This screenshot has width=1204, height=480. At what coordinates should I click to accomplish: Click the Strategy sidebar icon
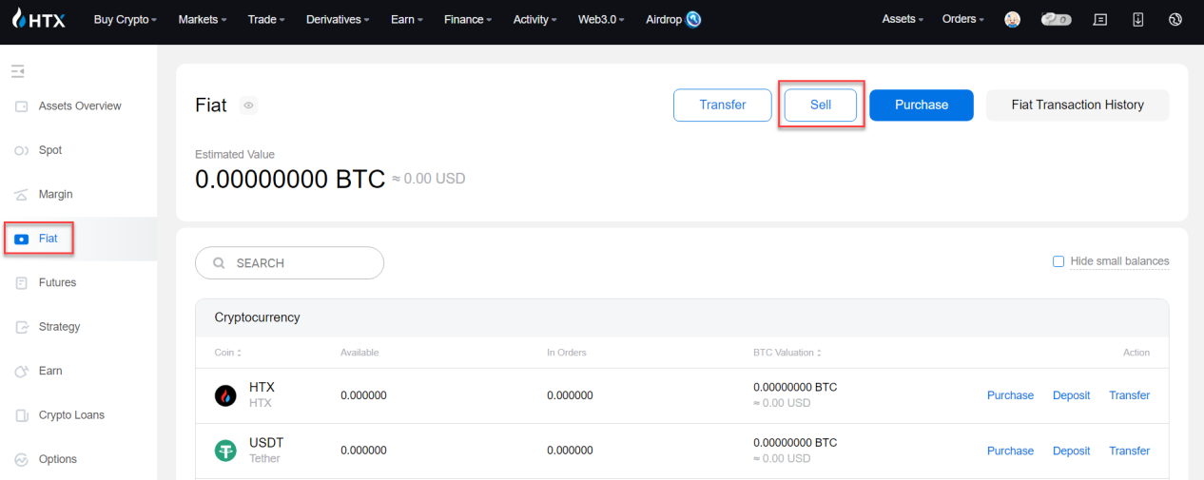tap(21, 327)
